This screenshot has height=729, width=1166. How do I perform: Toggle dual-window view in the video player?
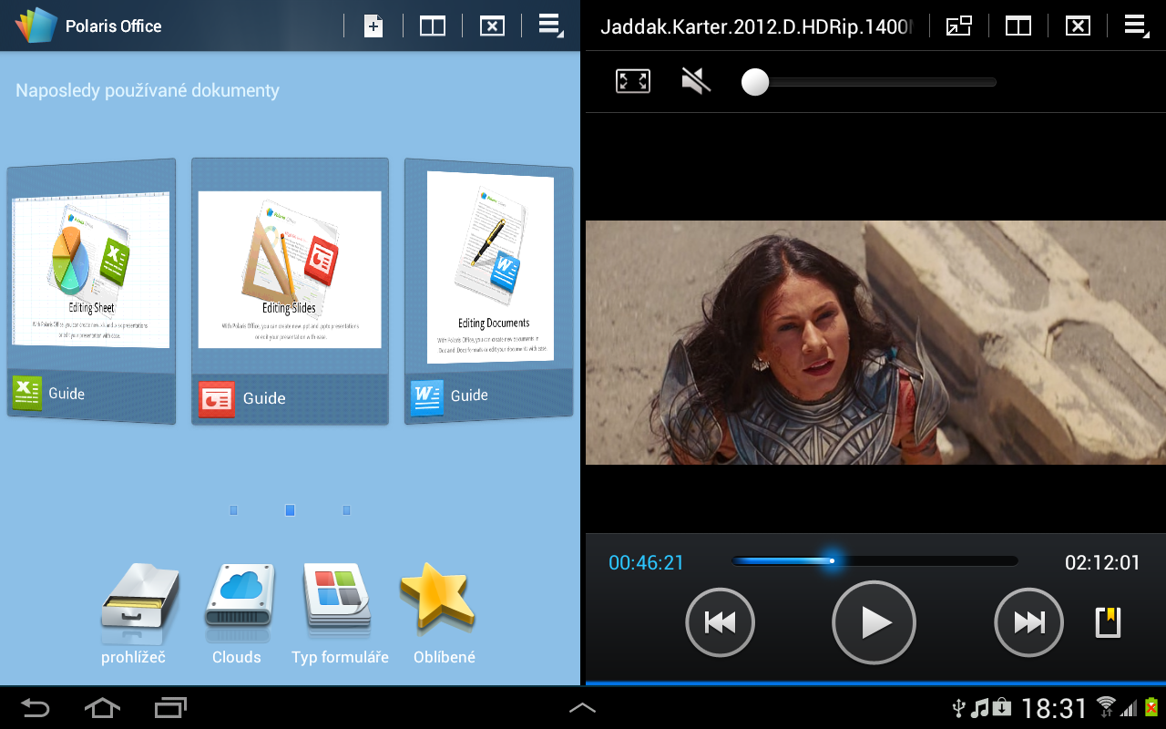tap(1018, 25)
